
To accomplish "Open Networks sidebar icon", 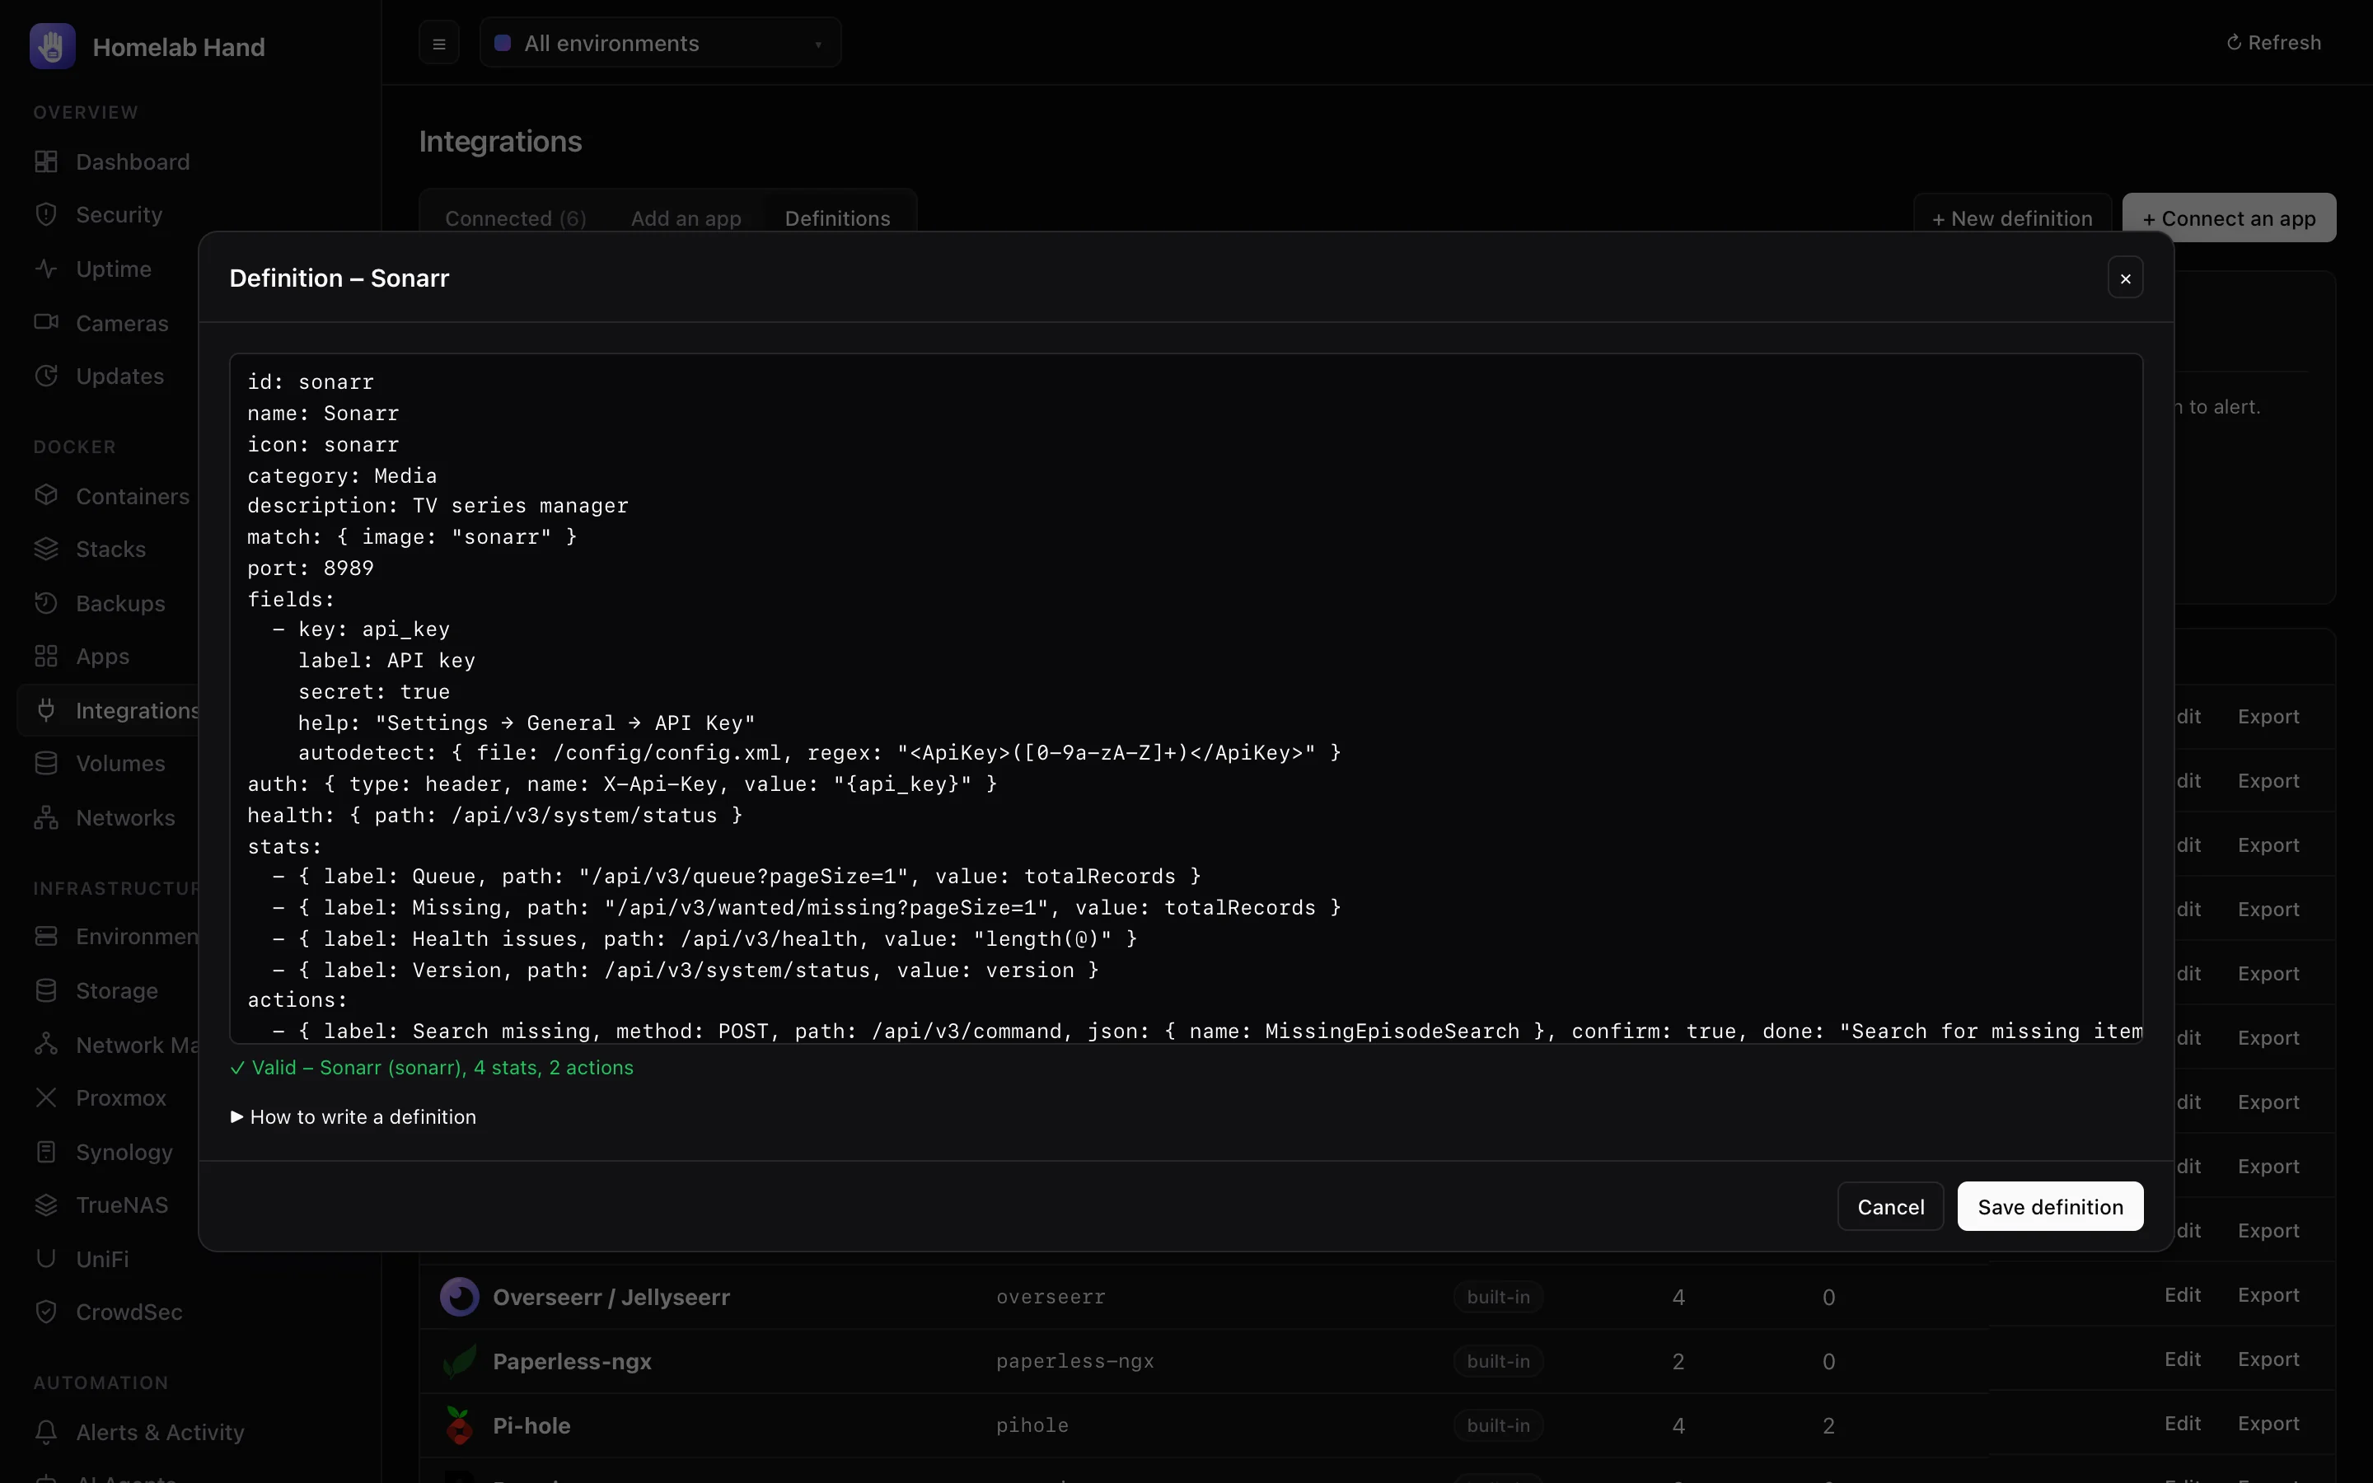I will [46, 817].
